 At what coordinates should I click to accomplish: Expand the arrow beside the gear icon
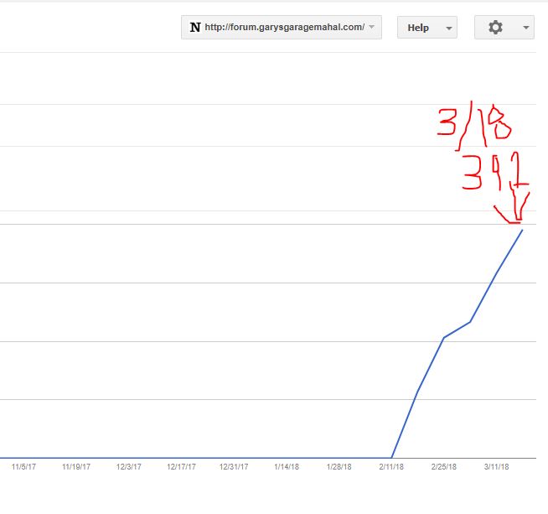point(525,29)
